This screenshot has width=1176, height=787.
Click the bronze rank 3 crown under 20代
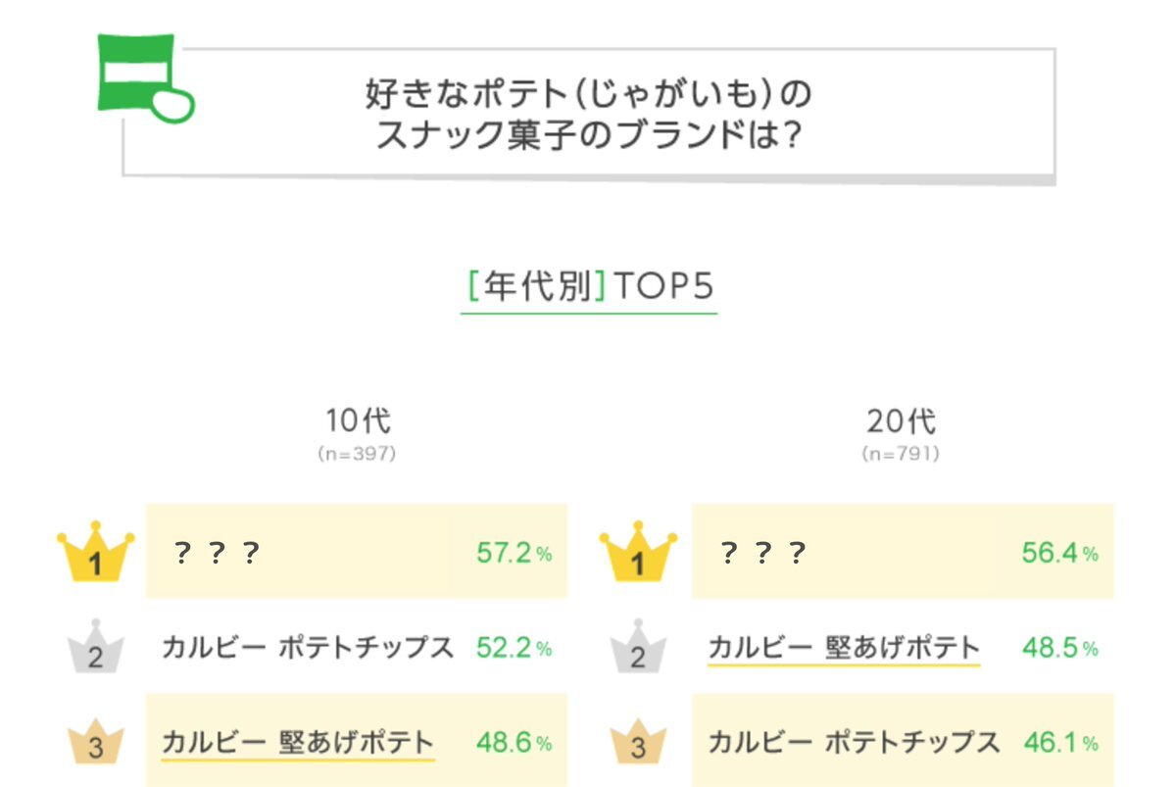[638, 742]
